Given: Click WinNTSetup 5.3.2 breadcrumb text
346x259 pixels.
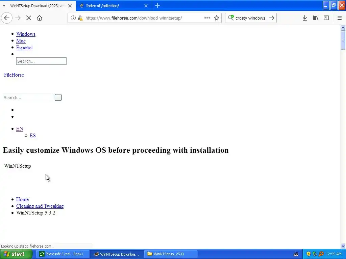Looking at the screenshot, I should (x=36, y=213).
